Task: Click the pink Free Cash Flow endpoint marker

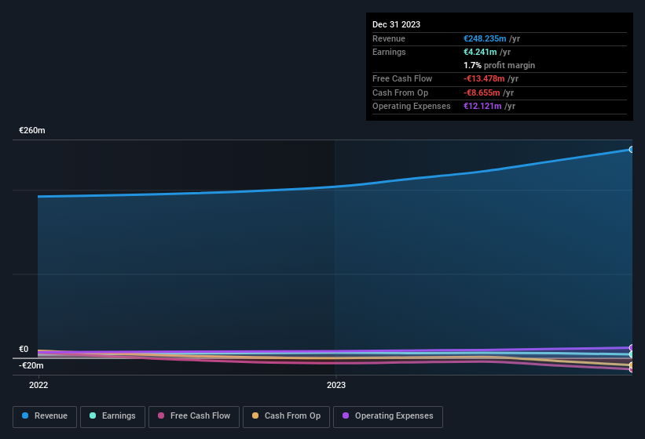Action: (631, 369)
